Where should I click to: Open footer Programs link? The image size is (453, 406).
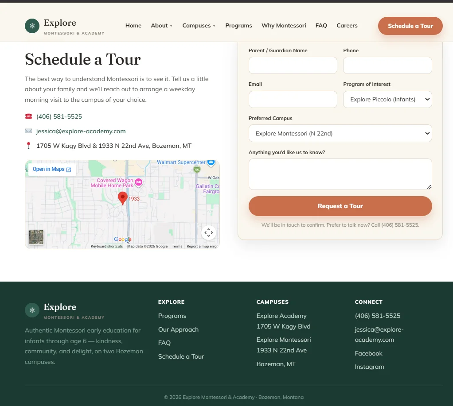pyautogui.click(x=172, y=316)
